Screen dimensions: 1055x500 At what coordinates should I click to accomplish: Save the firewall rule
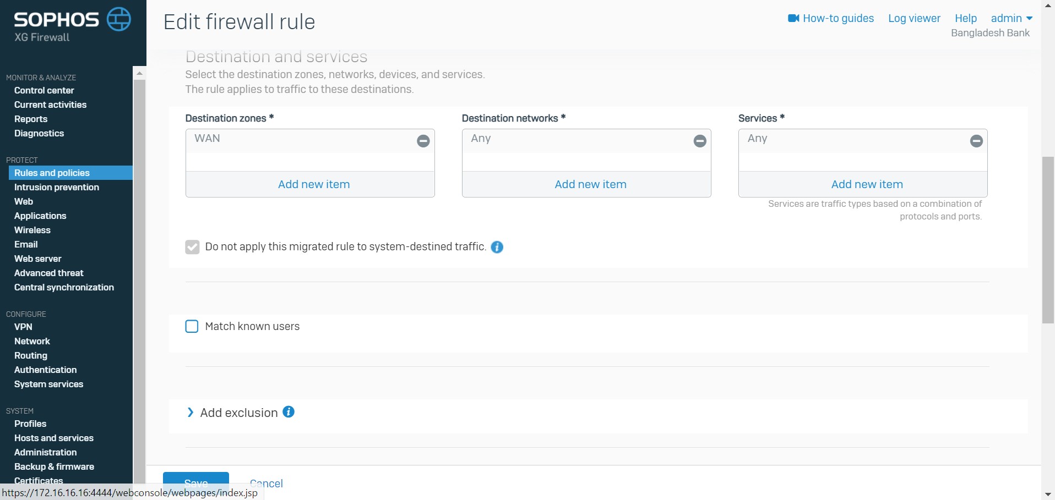pyautogui.click(x=195, y=482)
